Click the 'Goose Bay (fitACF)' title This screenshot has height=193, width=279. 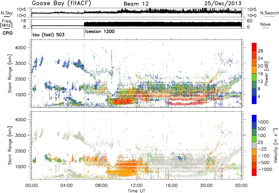click(61, 3)
